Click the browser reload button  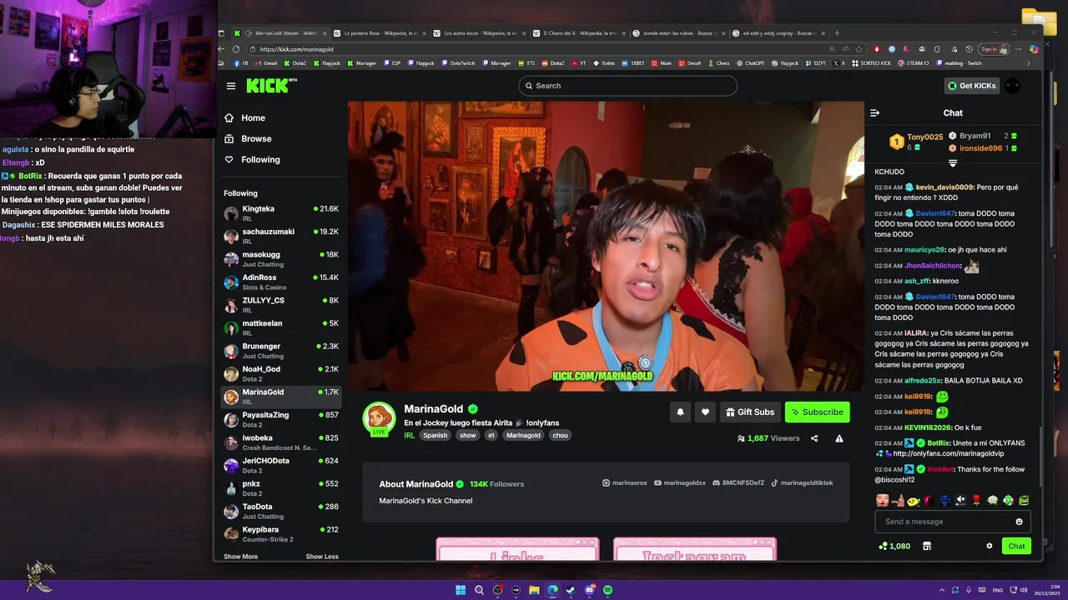(236, 49)
